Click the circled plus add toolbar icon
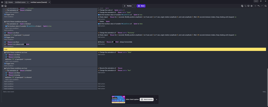The image size is (268, 107). coord(252,6)
